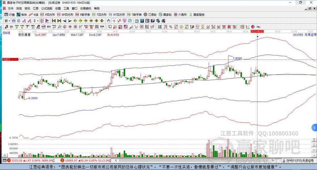Click the red pencil icon at toolbar start
Image resolution: width=317 pixels, height=170 pixels.
(6, 27)
